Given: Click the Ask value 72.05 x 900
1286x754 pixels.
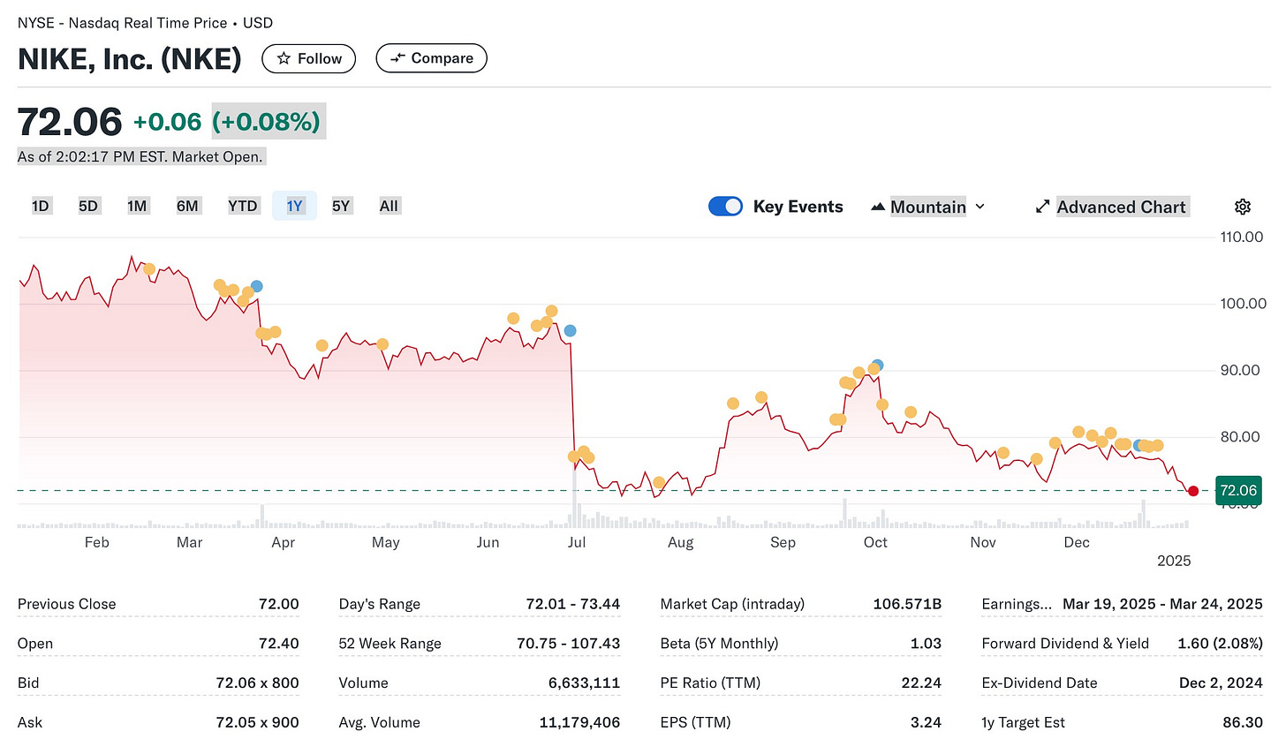Looking at the screenshot, I should point(257,722).
